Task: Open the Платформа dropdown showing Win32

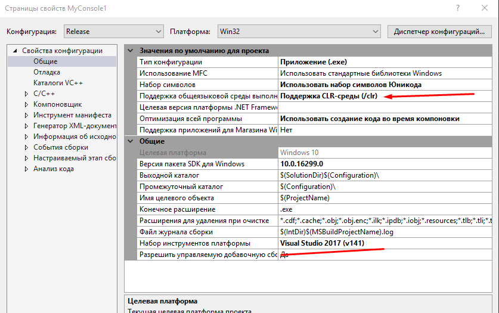Action: [x=298, y=31]
